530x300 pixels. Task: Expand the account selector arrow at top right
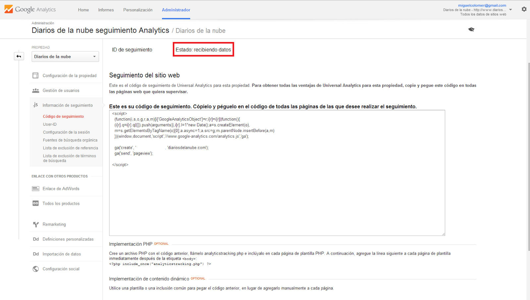tap(510, 10)
